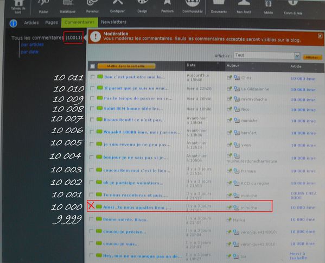This screenshot has width=325, height=263.
Task: Close the orange Modération notice
Action: point(320,36)
